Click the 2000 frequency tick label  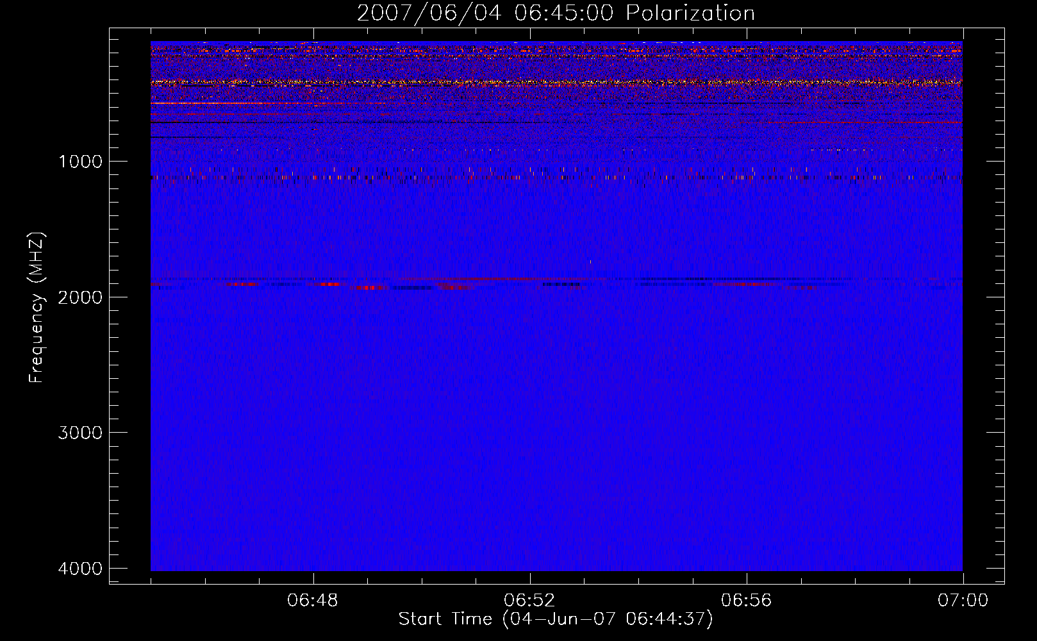click(x=80, y=297)
